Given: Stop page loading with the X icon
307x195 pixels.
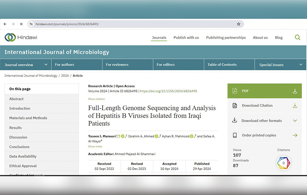Looking at the screenshot, I should click(21, 24).
